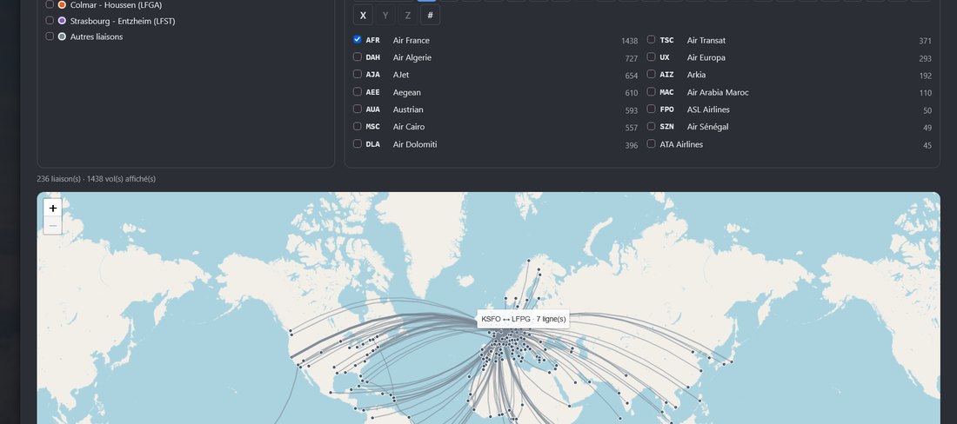Check the MAC Air Arabia Maroc checkbox
This screenshot has width=957, height=424.
coord(652,91)
